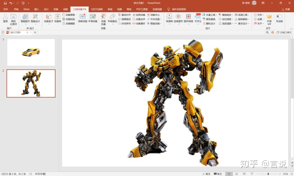Click 动画循环 animation loop
The image size is (294, 176).
coord(139,23)
